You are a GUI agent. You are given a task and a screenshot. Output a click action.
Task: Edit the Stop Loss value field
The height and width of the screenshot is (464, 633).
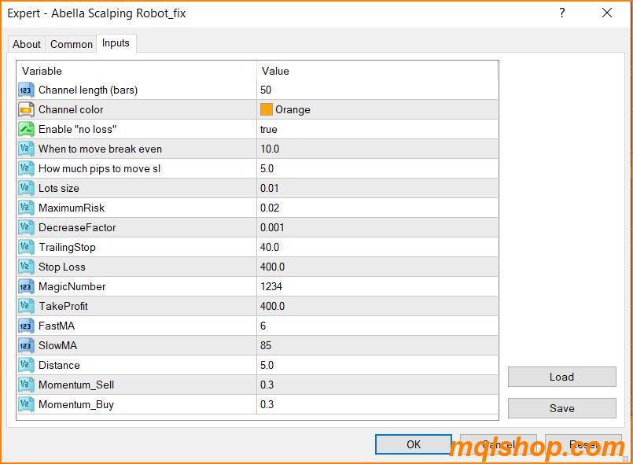(377, 267)
